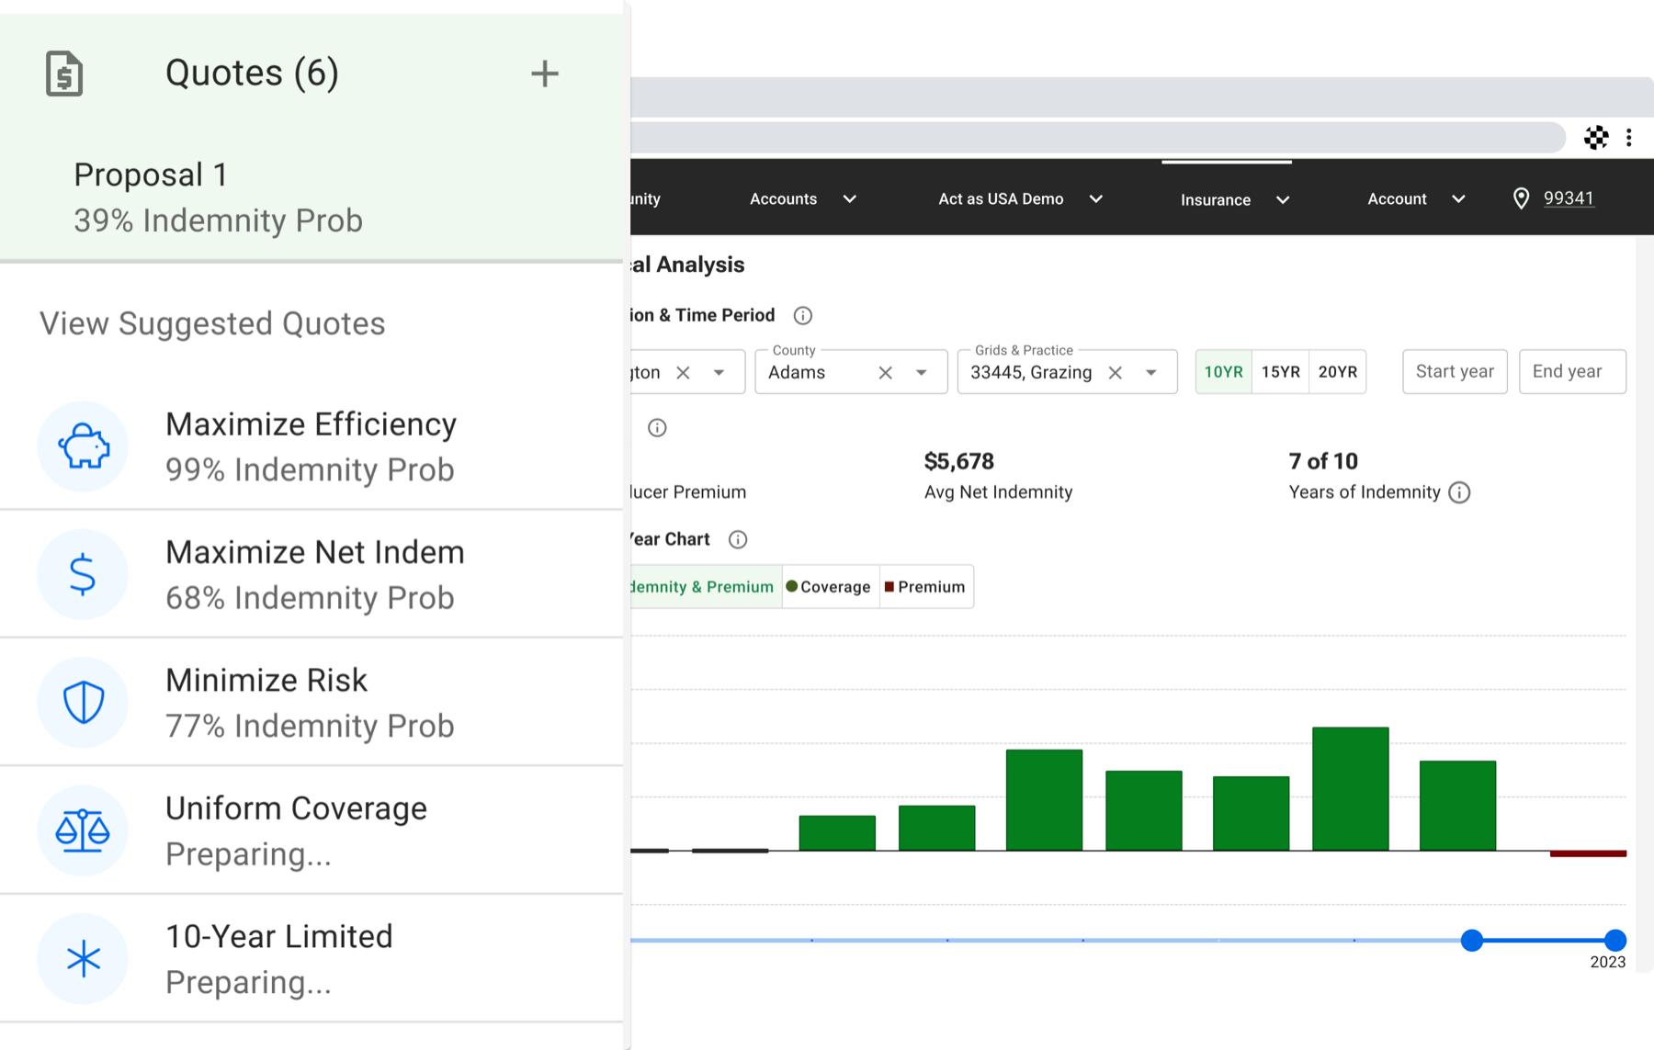
Task: Show info for Years of Indemnity
Action: tap(1459, 492)
